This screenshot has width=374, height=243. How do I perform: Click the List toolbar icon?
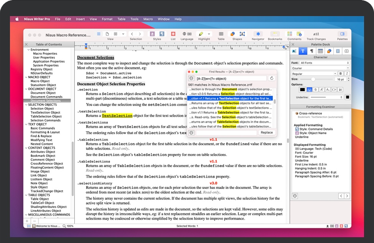point(173,34)
